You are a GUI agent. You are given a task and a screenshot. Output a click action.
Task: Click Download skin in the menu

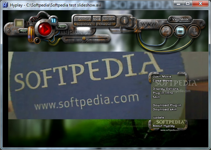pos(164,109)
